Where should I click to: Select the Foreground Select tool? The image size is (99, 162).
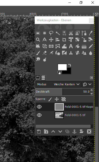(77, 33)
